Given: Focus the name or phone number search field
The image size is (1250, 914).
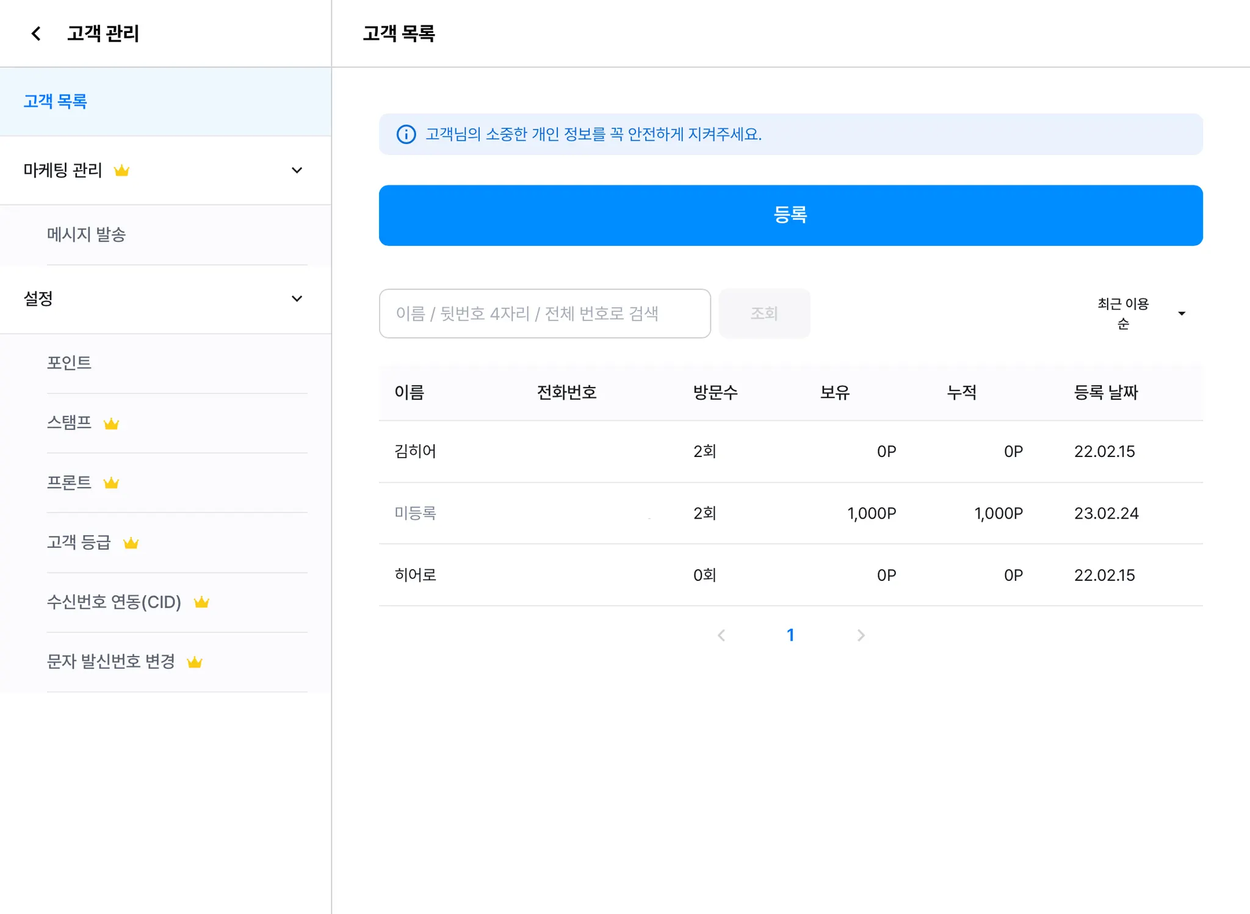Looking at the screenshot, I should [544, 314].
